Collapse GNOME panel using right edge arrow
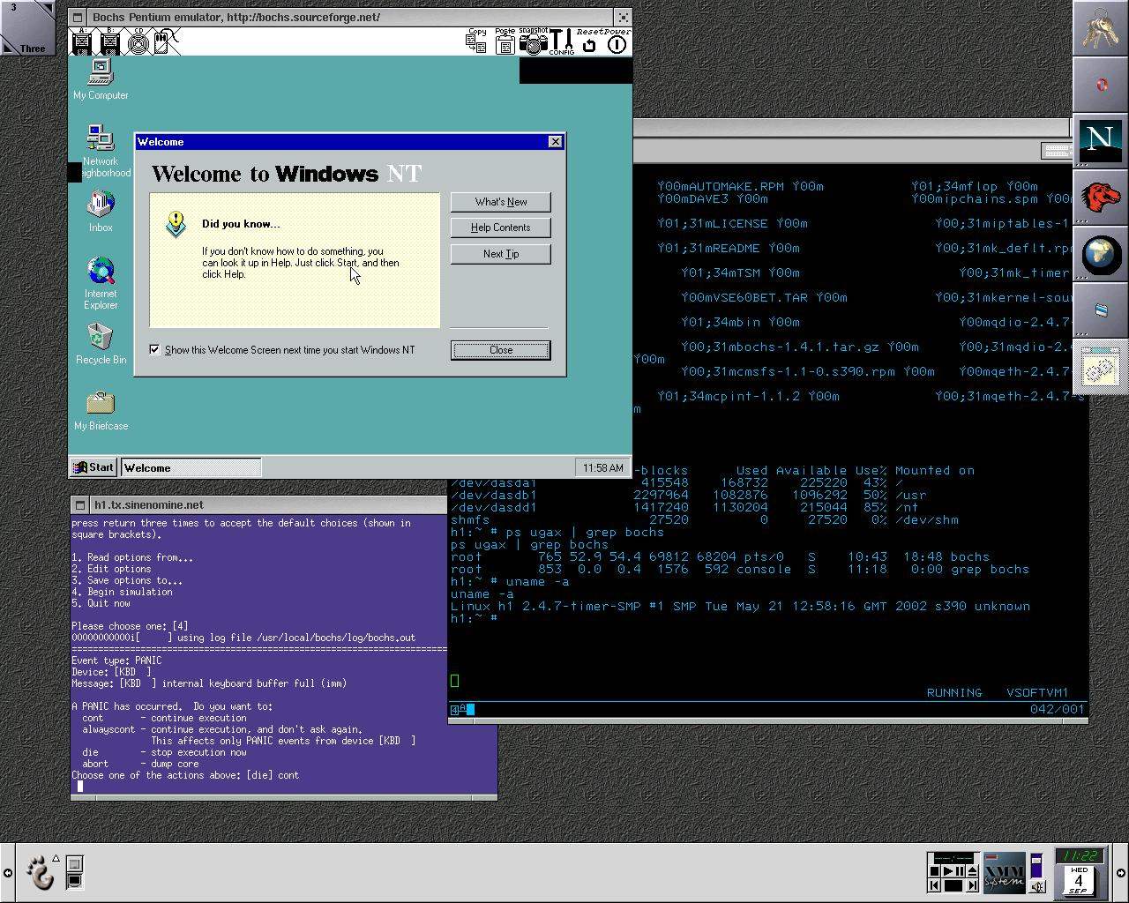 (1121, 873)
